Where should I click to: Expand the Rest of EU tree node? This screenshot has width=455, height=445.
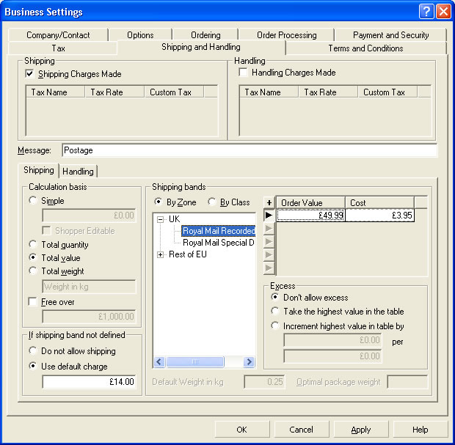[161, 254]
